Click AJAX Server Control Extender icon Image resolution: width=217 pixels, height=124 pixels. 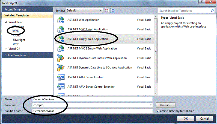pyautogui.click(x=61, y=87)
